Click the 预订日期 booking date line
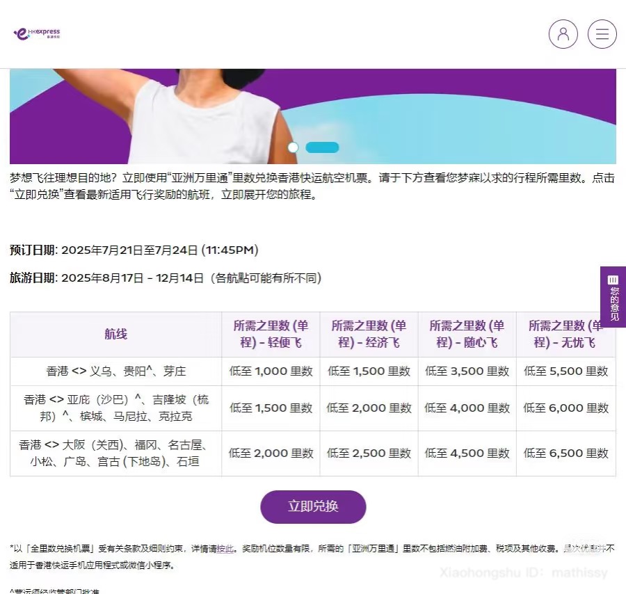Image resolution: width=626 pixels, height=594 pixels. pos(134,250)
